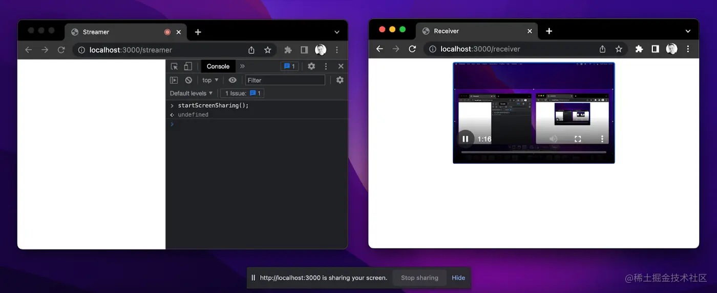
Task: Toggle side panel in the Streamer window
Action: coord(304,50)
